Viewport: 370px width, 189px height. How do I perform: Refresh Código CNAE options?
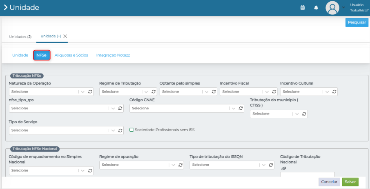241,108
